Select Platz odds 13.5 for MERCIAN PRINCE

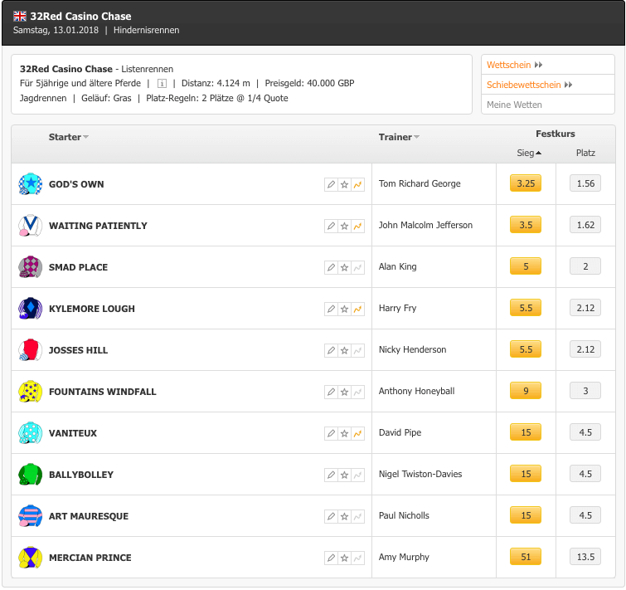585,557
